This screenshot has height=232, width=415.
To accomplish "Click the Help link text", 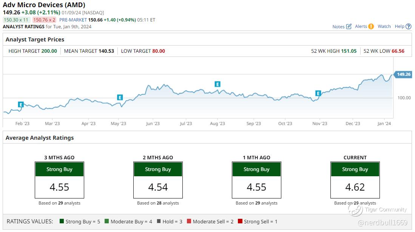I will [399, 26].
